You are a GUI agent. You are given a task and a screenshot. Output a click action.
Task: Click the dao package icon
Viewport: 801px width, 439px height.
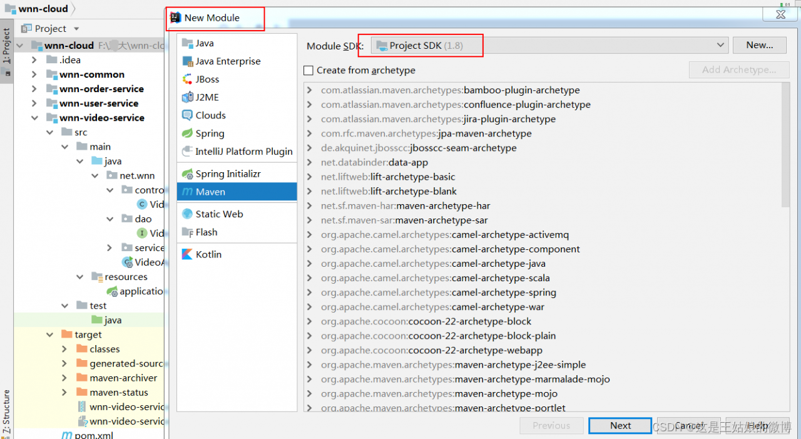[127, 219]
